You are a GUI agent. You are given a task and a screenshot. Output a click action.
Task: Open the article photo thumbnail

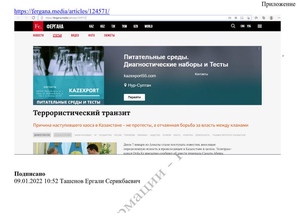[x=75, y=149]
